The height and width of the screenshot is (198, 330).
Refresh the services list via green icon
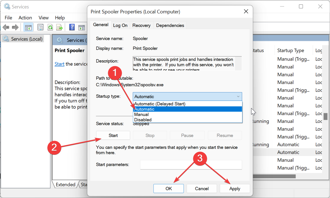[50, 27]
